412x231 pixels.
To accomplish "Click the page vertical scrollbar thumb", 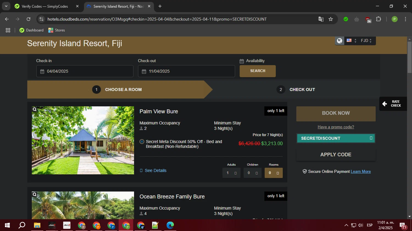I will 410,57.
